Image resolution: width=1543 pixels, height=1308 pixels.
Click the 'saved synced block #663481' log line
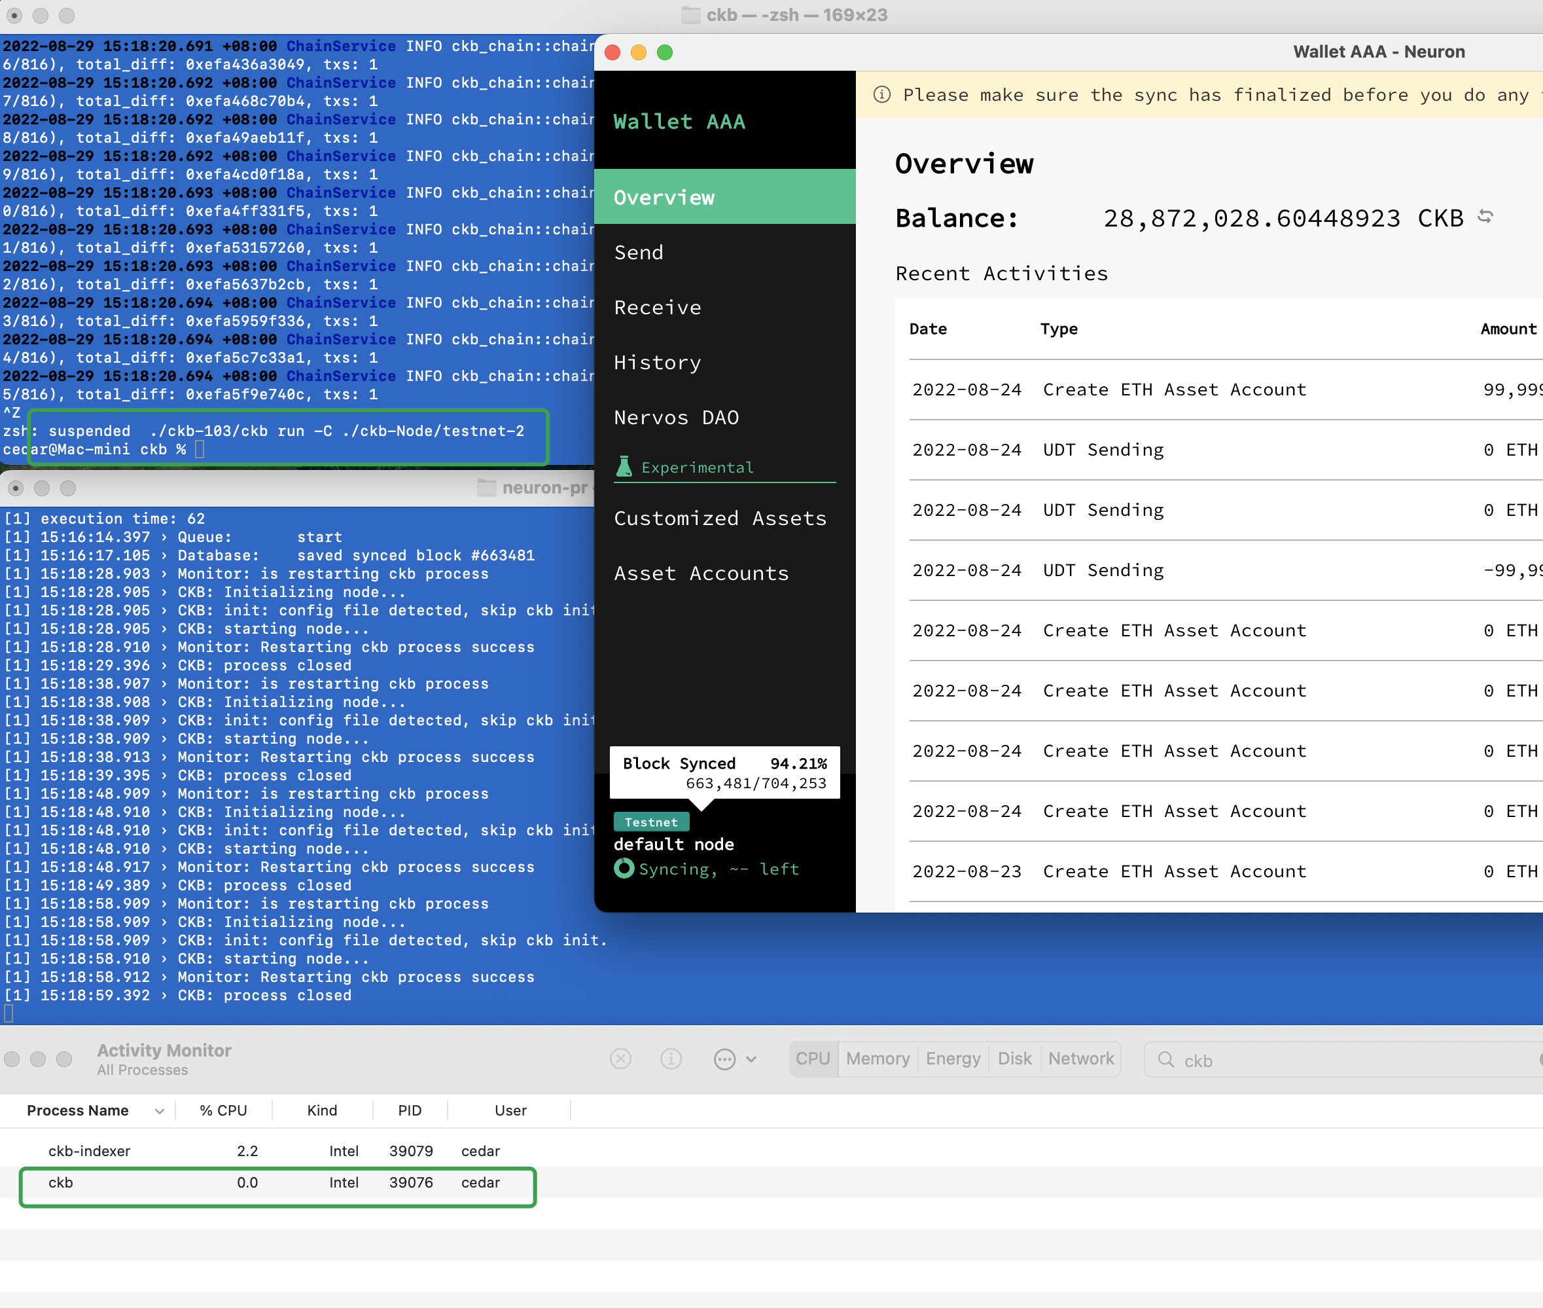click(270, 554)
